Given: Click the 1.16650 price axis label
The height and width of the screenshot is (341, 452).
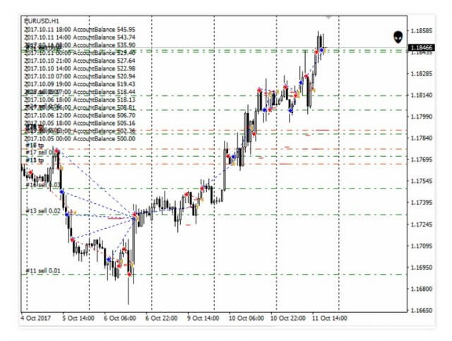Looking at the screenshot, I should coord(422,311).
